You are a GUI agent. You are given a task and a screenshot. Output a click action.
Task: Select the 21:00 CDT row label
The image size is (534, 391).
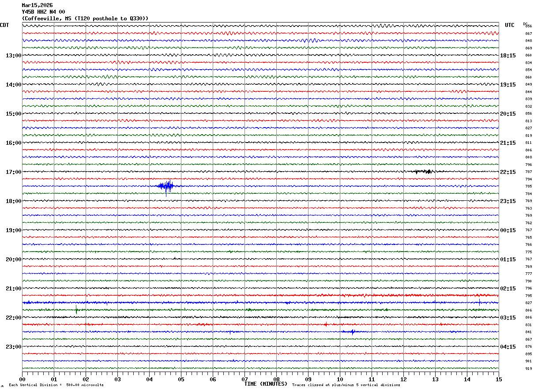pos(13,289)
